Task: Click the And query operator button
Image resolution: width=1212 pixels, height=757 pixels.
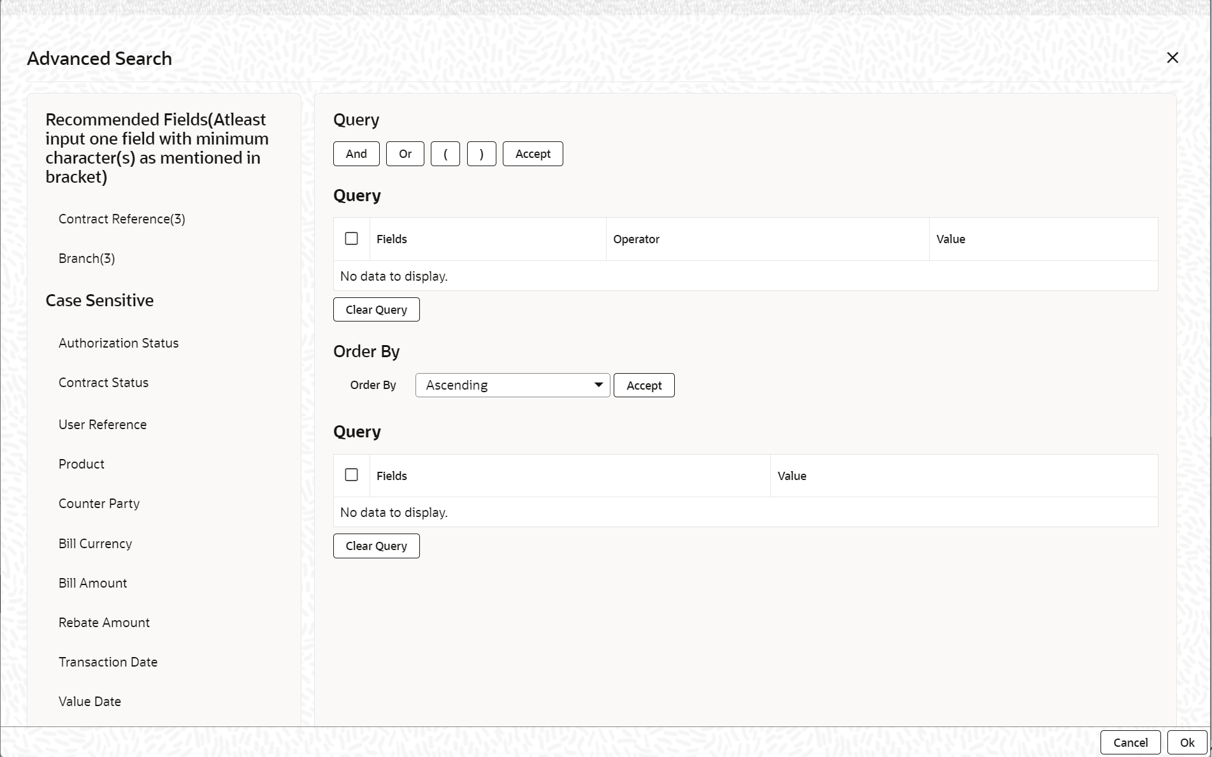Action: click(x=356, y=154)
